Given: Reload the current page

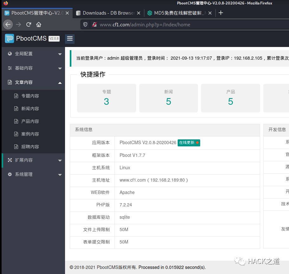Looking at the screenshot, I should (29, 24).
